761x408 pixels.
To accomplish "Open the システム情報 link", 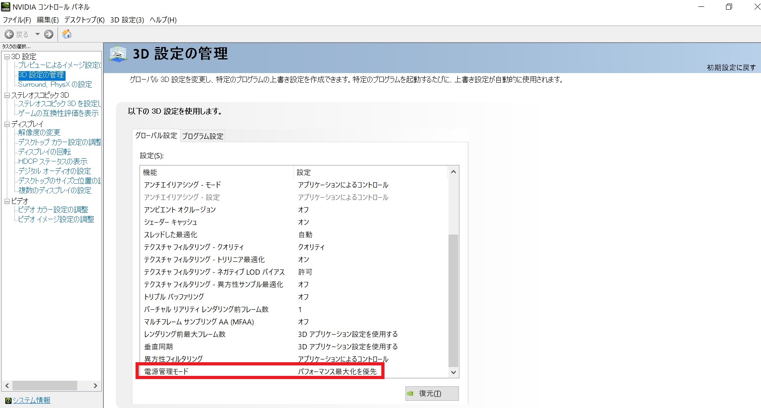I will coord(31,400).
